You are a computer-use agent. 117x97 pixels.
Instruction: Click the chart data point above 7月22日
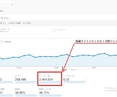19,57
